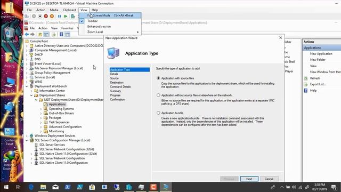Screen dimensions: 341x192
Task: Click Cancel in New Application Wizard
Action: pyautogui.click(x=269, y=179)
